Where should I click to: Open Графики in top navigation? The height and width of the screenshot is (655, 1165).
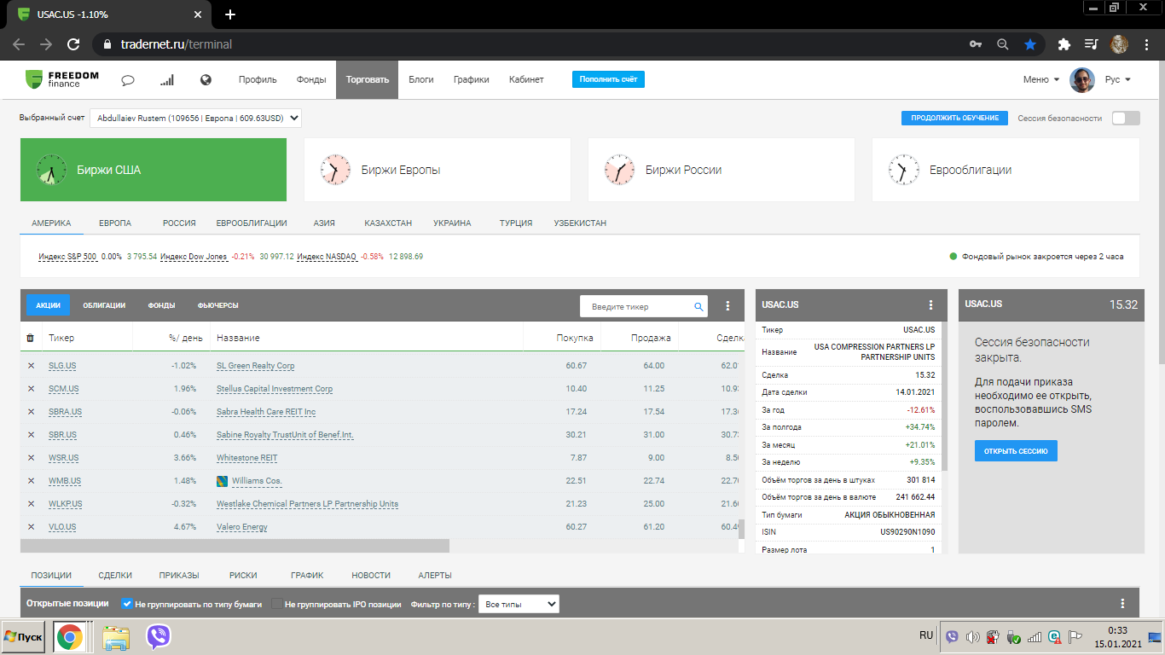coord(471,79)
